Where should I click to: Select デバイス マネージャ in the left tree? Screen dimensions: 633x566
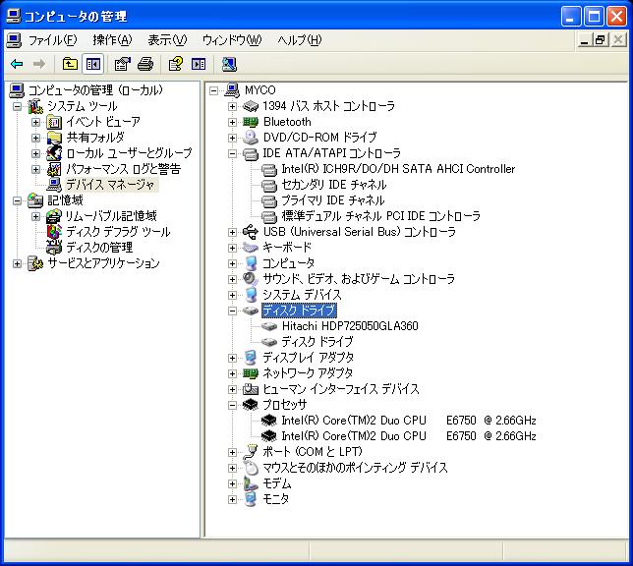click(x=110, y=185)
